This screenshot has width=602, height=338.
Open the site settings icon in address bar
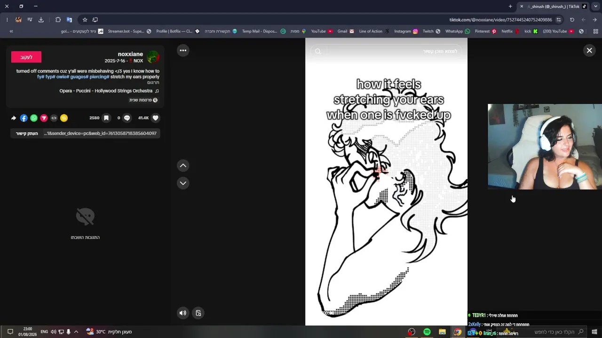click(x=559, y=20)
